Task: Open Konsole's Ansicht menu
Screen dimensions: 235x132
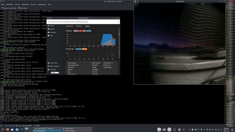Action: pyautogui.click(x=17, y=4)
